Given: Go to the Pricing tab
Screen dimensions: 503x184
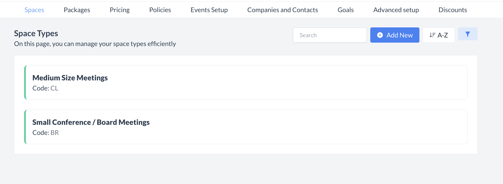Looking at the screenshot, I should tap(120, 10).
